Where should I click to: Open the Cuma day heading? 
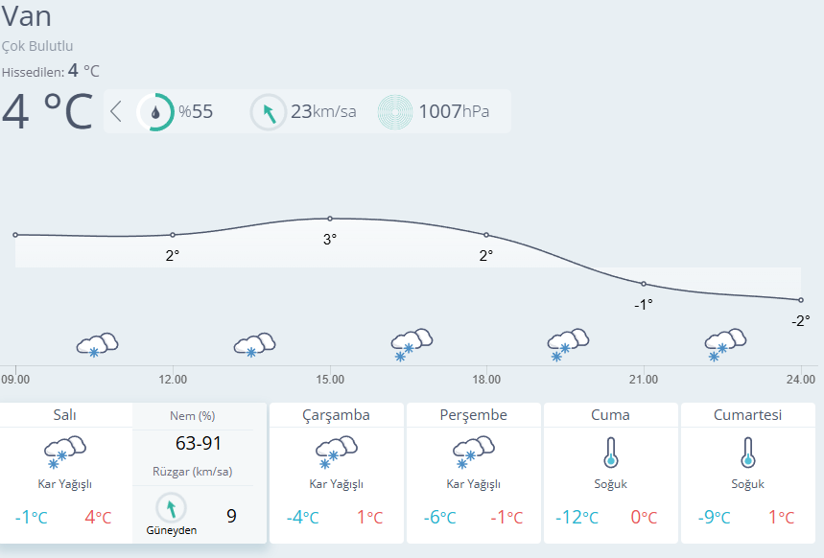611,415
